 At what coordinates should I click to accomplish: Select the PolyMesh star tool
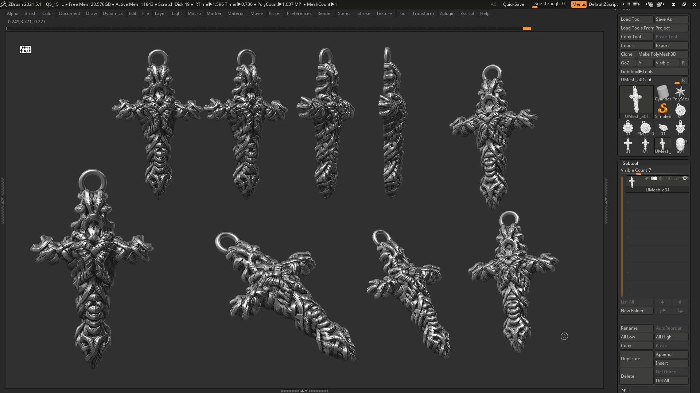point(680,93)
